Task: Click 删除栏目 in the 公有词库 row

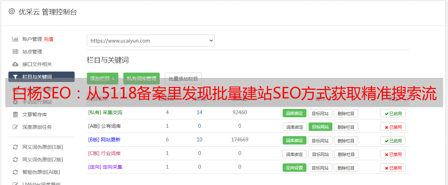Action: point(346,127)
